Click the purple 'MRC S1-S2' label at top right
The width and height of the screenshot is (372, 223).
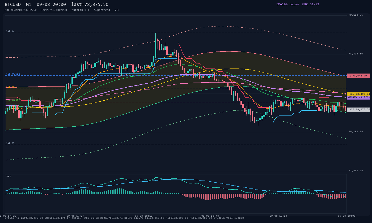click(x=311, y=4)
